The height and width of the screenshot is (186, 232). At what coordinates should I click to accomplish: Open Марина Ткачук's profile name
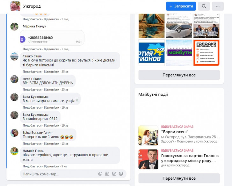pyautogui.click(x=34, y=26)
